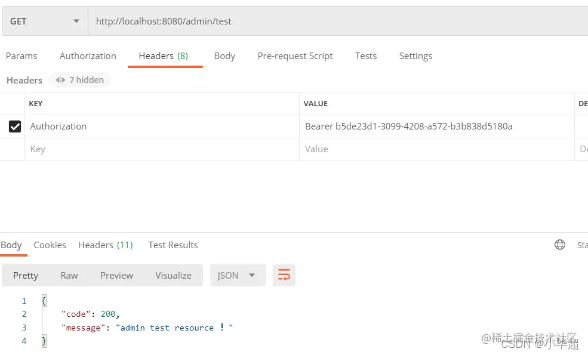Click the globe network information icon
The height and width of the screenshot is (355, 588).
point(560,245)
